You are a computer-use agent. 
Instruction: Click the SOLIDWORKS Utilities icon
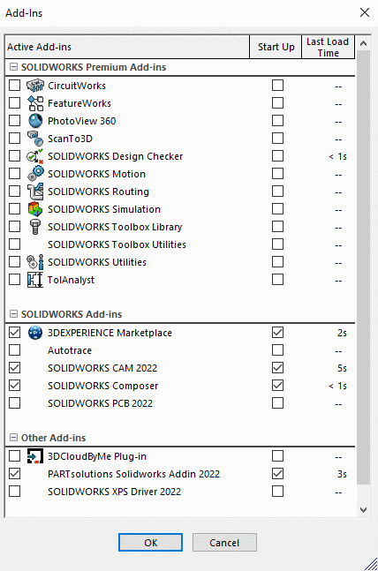pos(35,262)
